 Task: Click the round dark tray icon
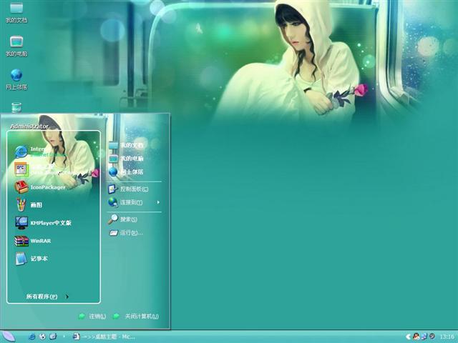tap(432, 337)
